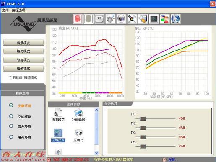Click parameter list scroll up arrow
This screenshot has height=162, width=216.
(96, 110)
